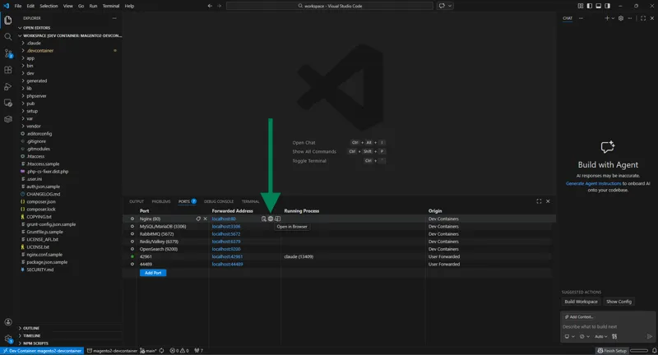The image size is (658, 355).
Task: Click Generate Agent Instructions link
Action: point(593,183)
